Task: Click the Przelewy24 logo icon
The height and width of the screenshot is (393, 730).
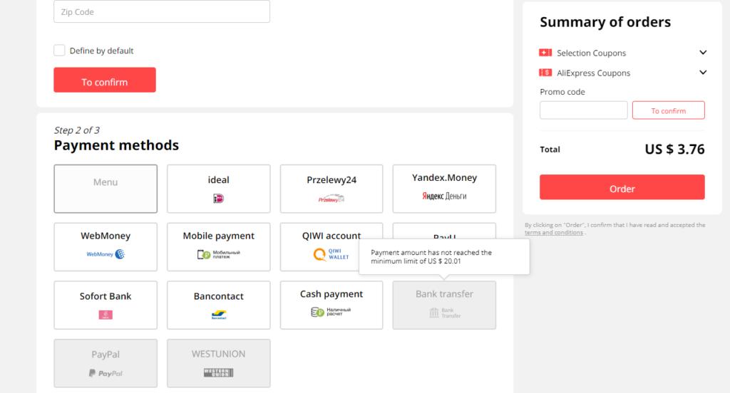Action: tap(331, 199)
